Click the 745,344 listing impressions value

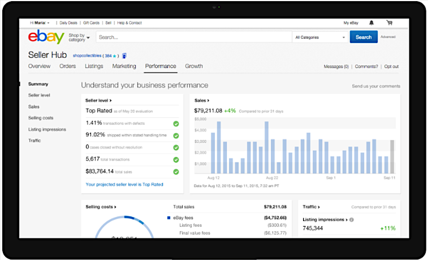tap(313, 228)
